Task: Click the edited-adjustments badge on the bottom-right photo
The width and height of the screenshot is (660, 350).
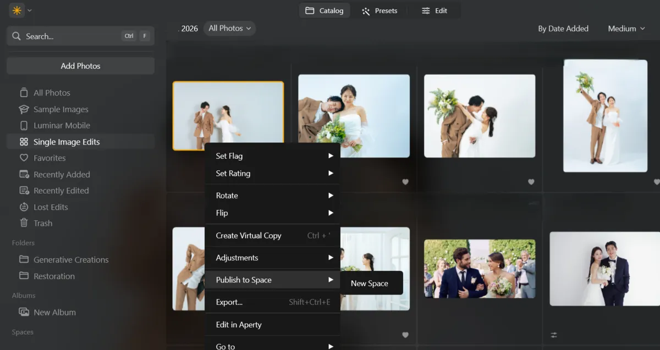Action: [553, 334]
